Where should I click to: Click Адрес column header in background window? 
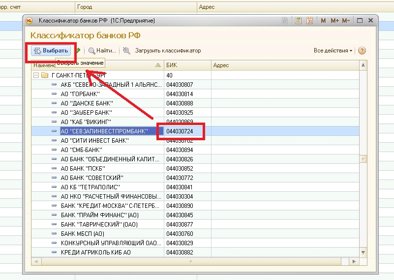[x=295, y=7]
